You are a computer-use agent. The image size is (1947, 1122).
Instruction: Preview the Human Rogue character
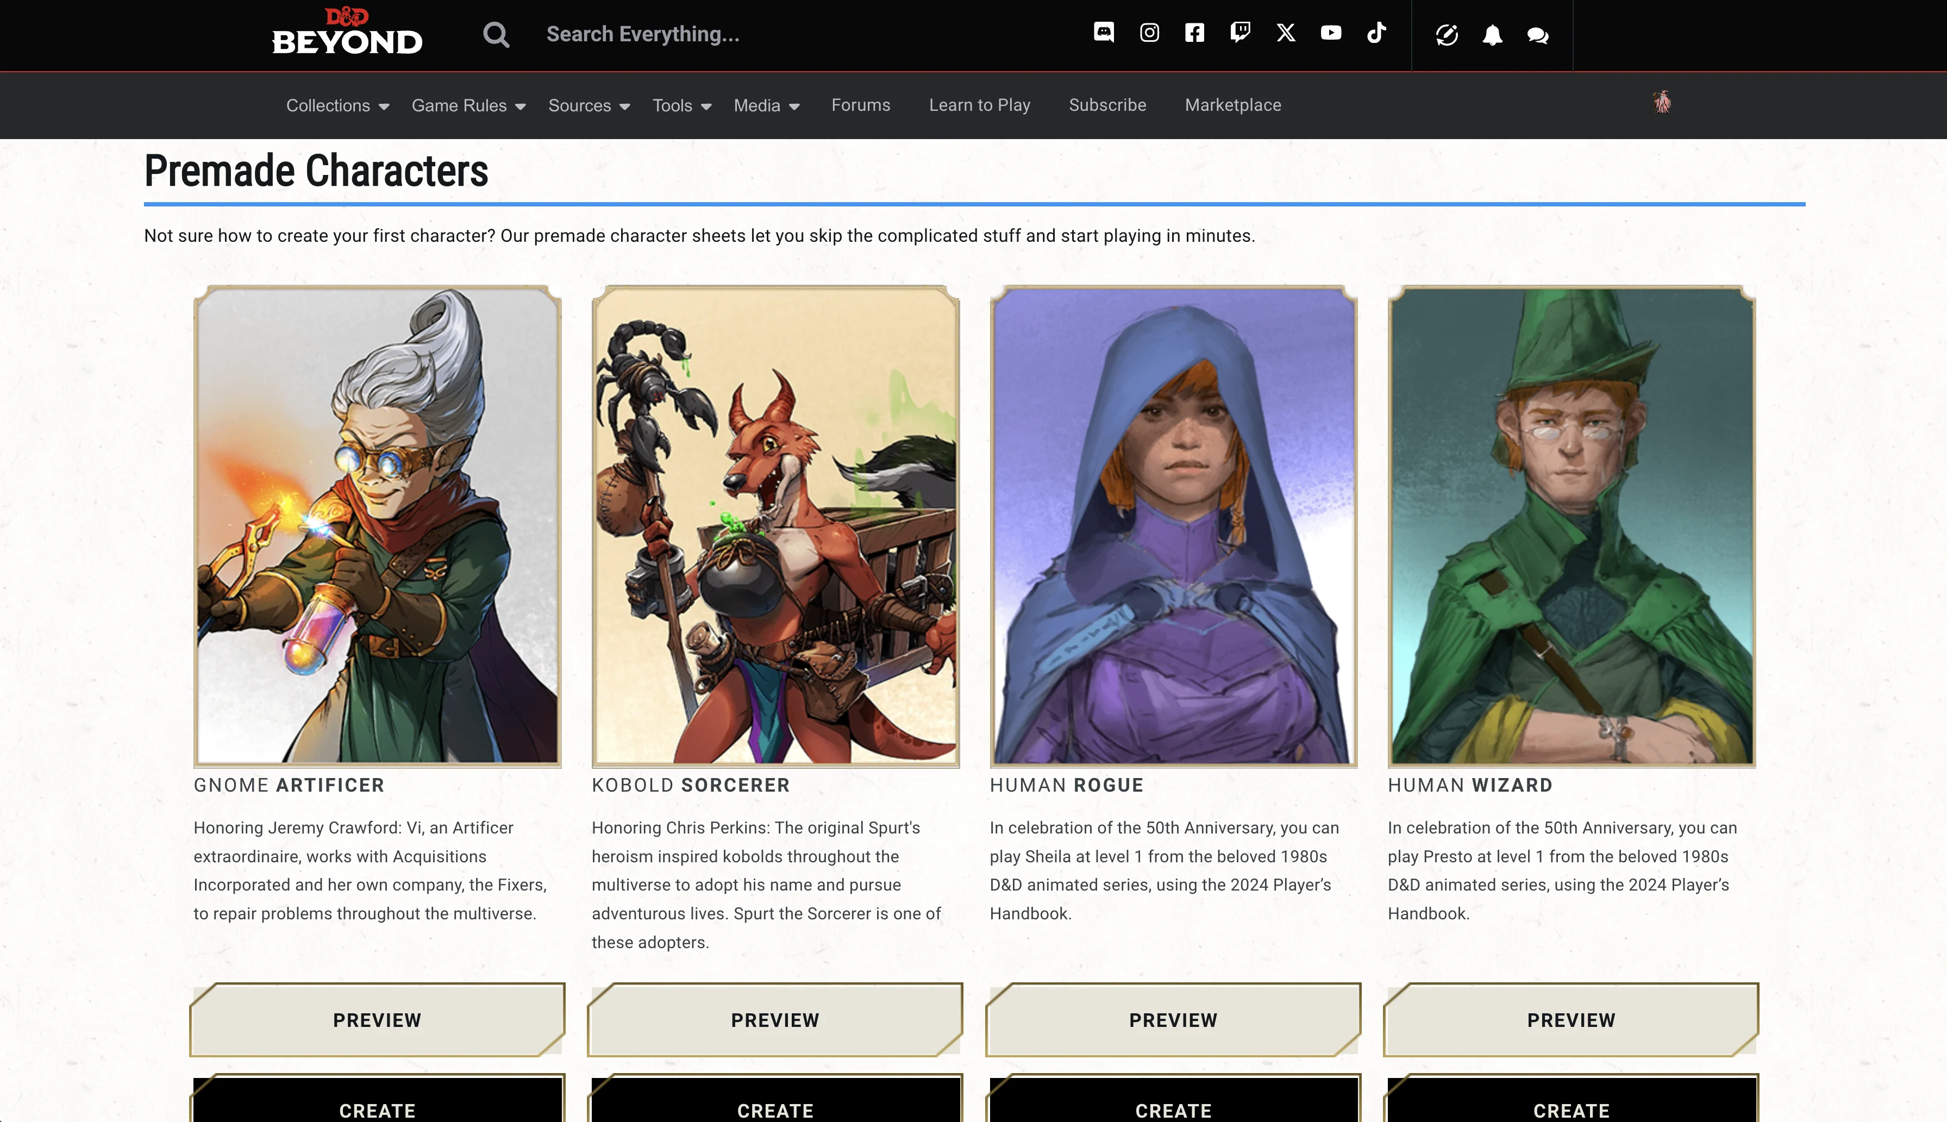(x=1173, y=1019)
